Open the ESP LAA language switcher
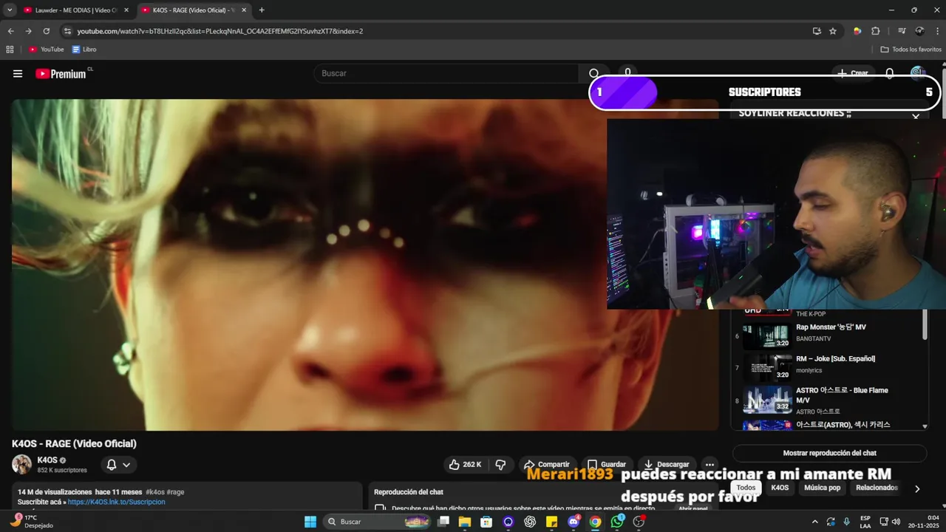Screen dimensions: 946x532 (865, 522)
